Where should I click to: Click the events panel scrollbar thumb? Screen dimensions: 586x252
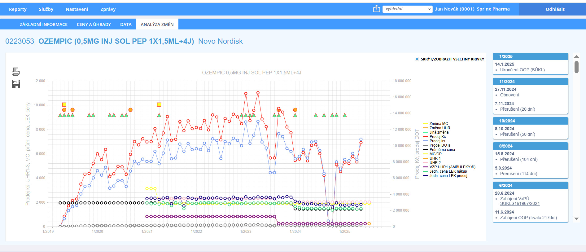coord(576,67)
